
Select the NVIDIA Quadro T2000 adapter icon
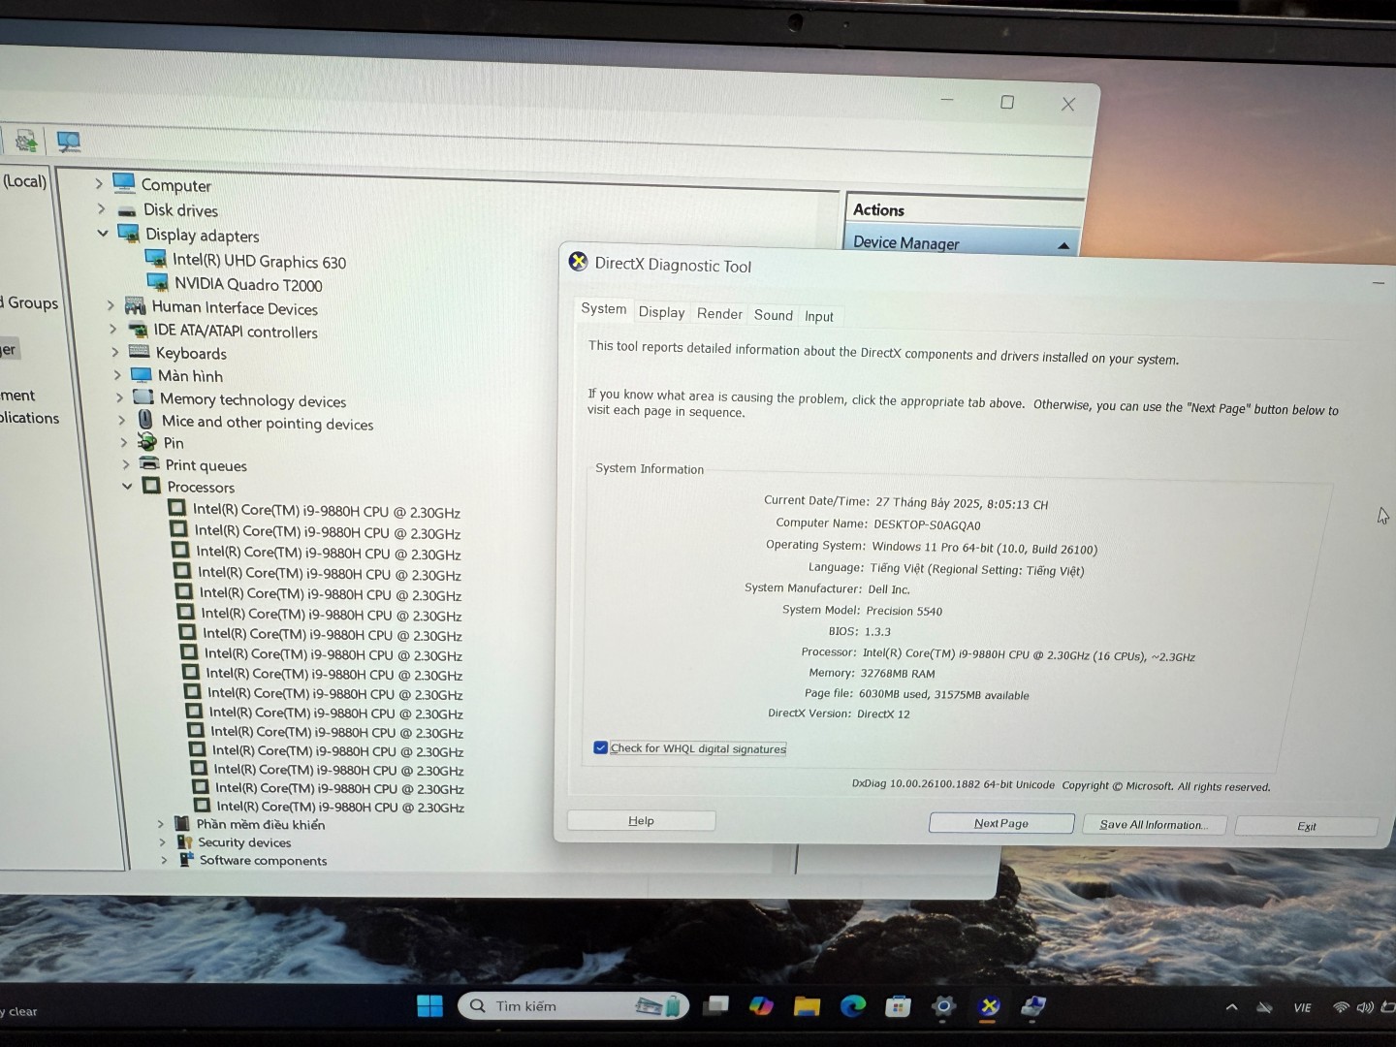click(x=158, y=282)
